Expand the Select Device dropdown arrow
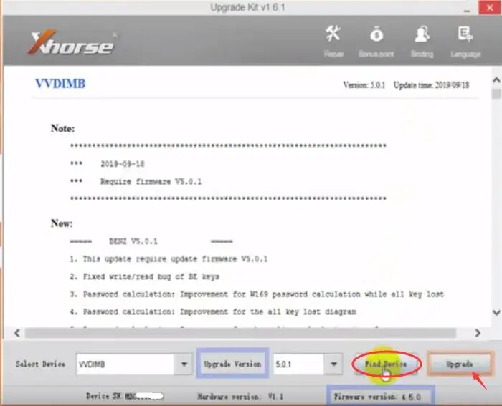 click(184, 364)
